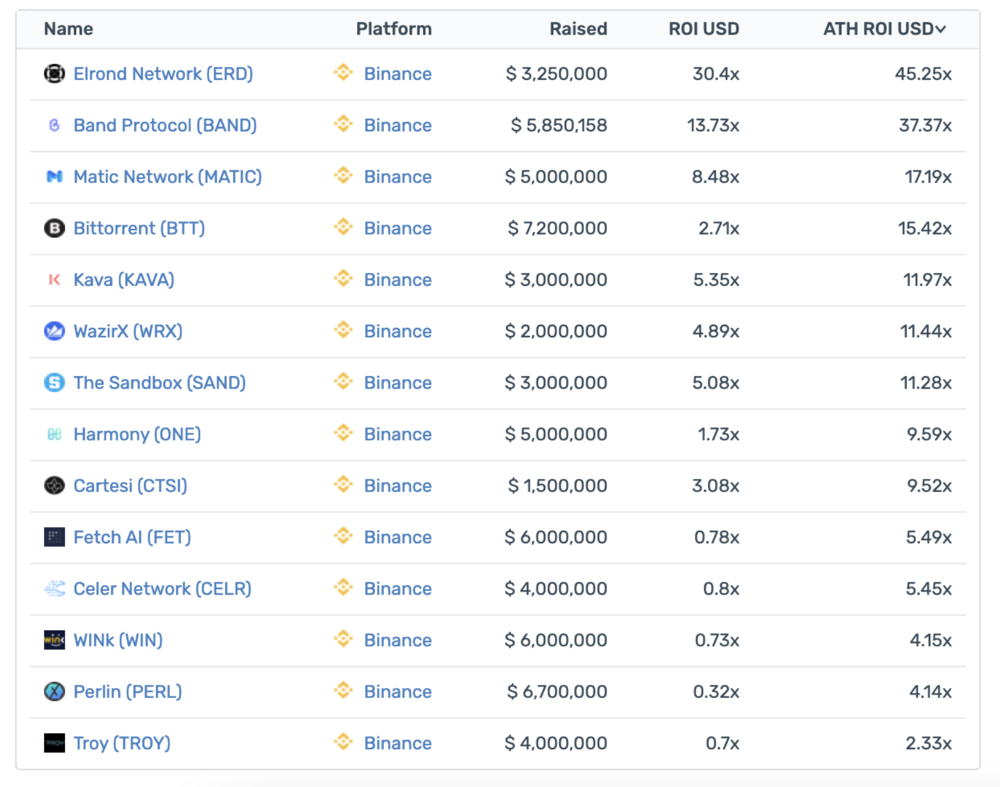The height and width of the screenshot is (787, 1000).
Task: Select the Kava logo icon
Action: point(54,280)
